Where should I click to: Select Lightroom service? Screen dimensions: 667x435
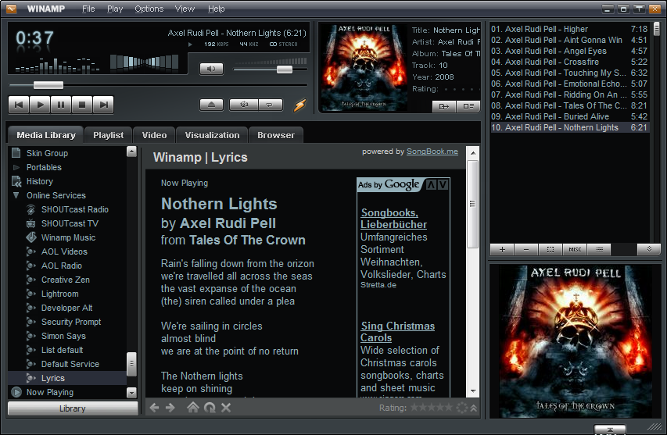(x=59, y=294)
